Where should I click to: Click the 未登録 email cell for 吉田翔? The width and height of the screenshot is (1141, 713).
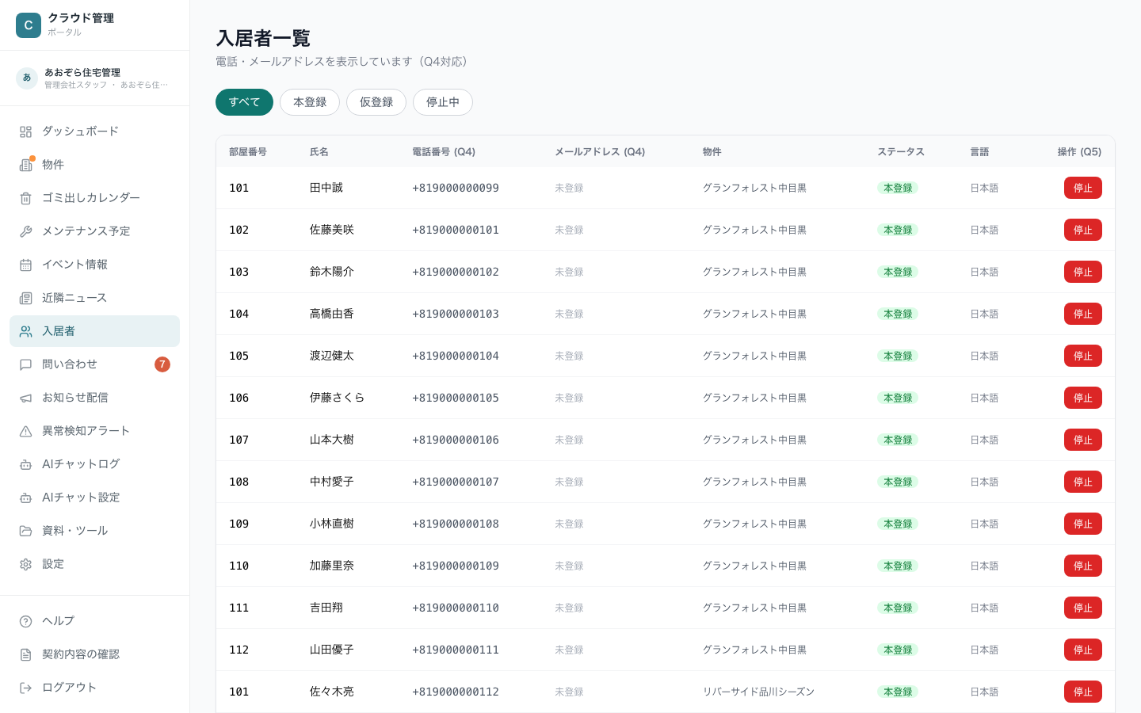click(569, 608)
